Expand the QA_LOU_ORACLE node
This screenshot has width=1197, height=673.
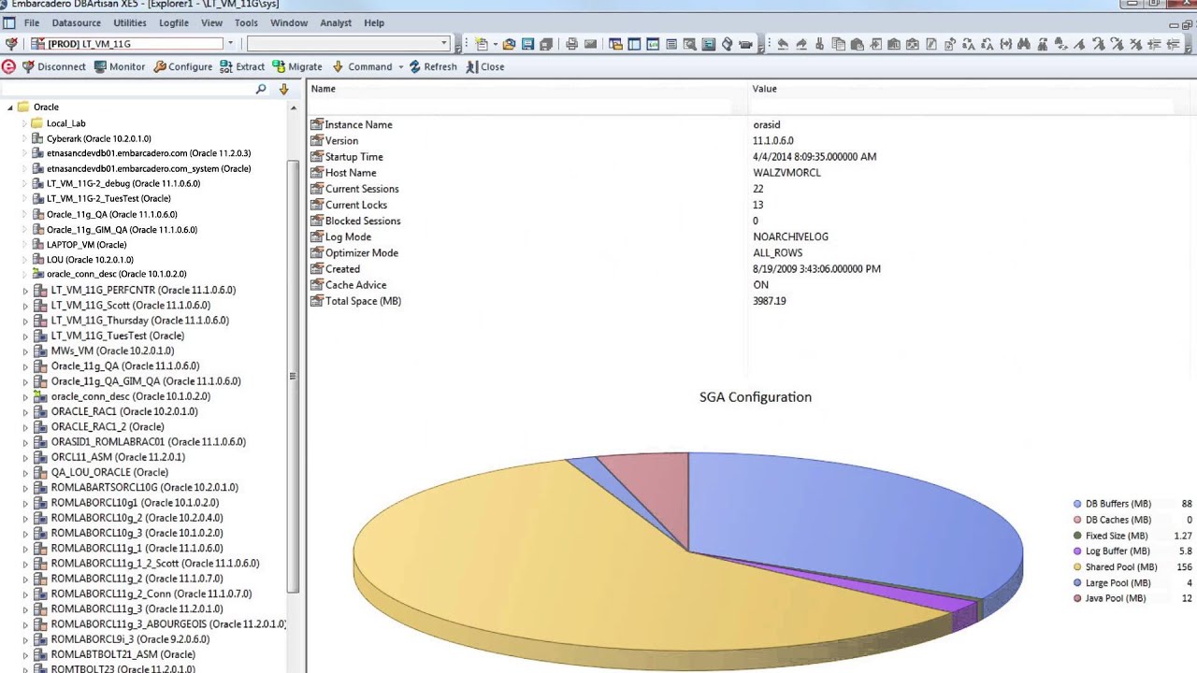click(25, 473)
